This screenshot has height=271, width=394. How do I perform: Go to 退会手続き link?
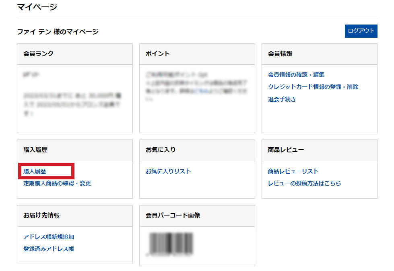(x=282, y=99)
